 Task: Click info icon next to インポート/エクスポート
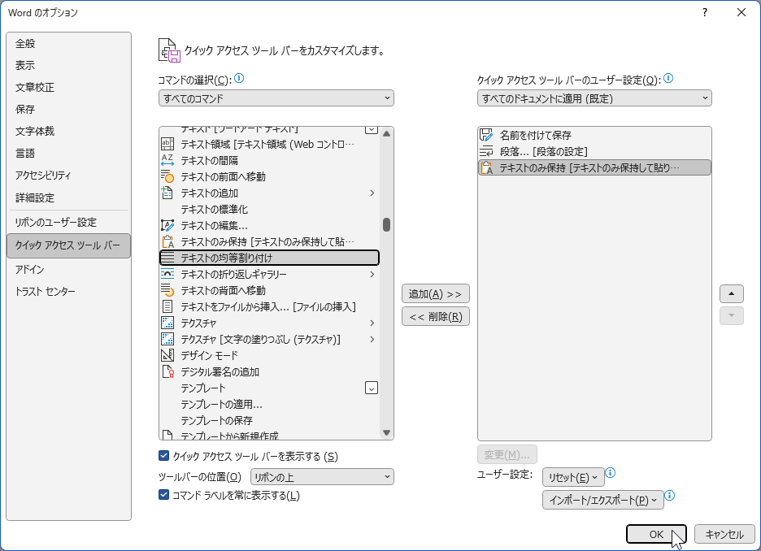(x=670, y=495)
